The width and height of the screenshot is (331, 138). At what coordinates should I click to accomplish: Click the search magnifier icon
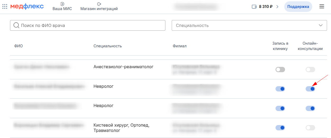[16, 25]
